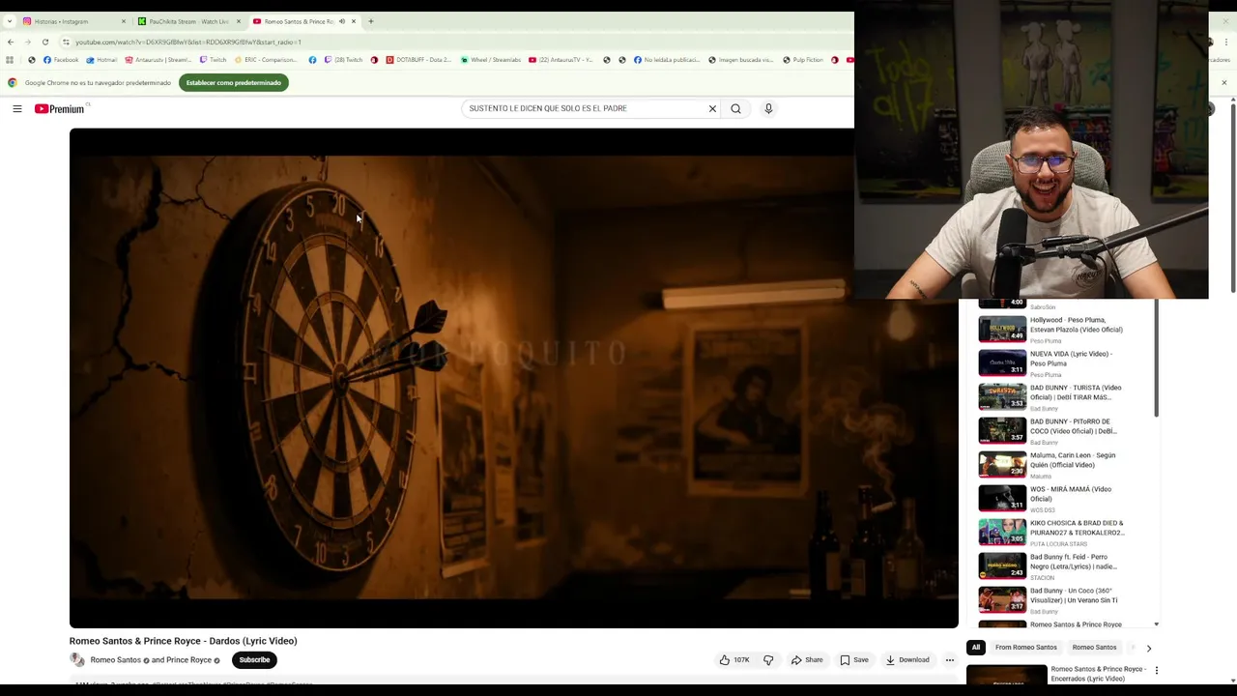
Task: Clear the YouTube search box text
Action: click(x=712, y=108)
